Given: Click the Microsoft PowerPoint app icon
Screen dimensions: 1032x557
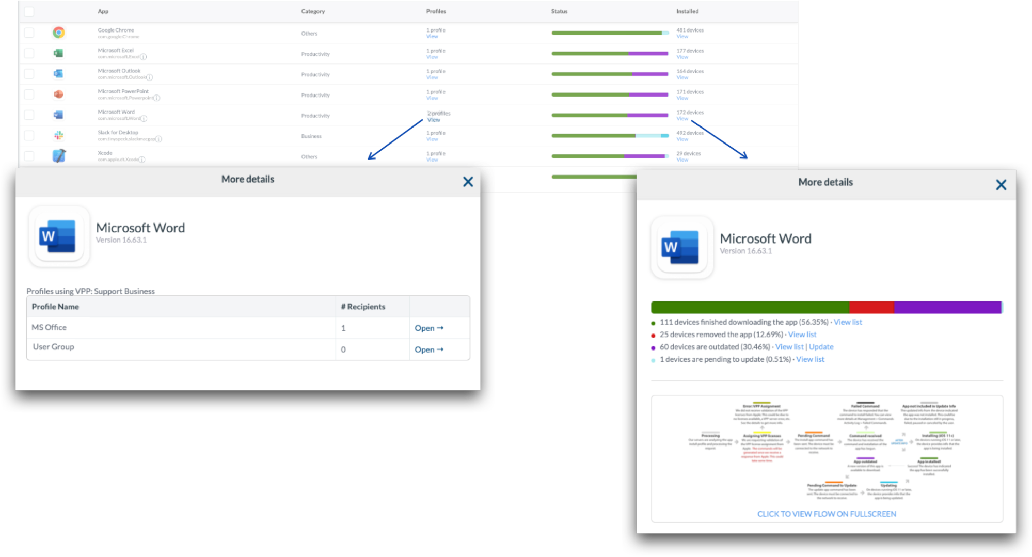Looking at the screenshot, I should (x=58, y=94).
